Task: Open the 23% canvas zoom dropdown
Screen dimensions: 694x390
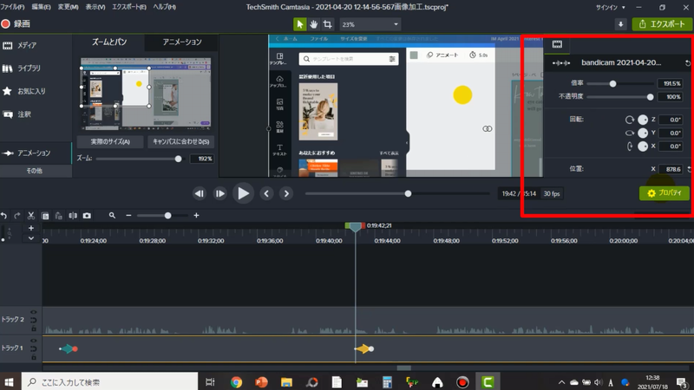Action: 370,24
